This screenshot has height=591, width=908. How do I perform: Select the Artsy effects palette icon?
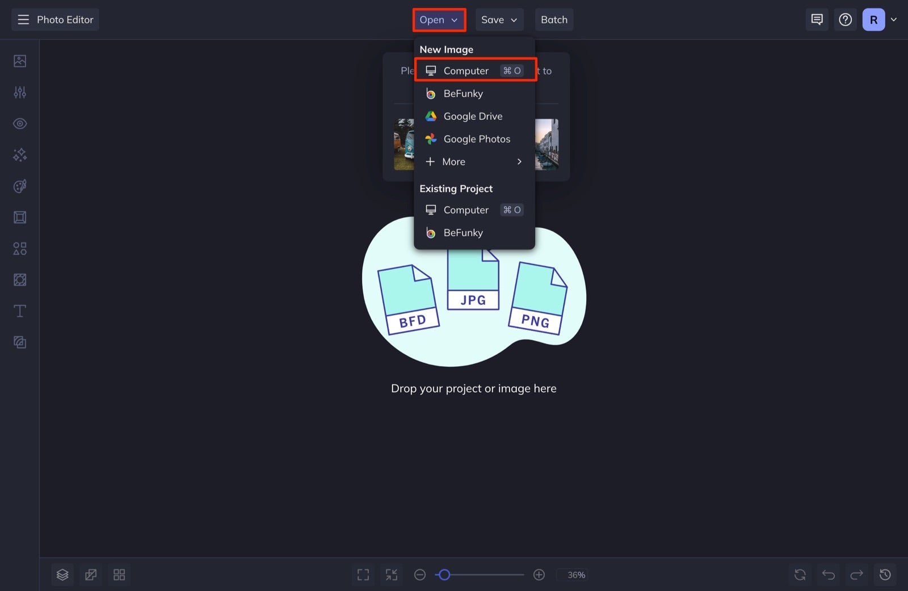tap(20, 186)
